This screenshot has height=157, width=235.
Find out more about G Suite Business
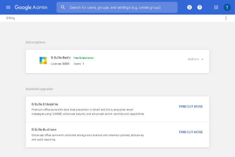pos(191,132)
